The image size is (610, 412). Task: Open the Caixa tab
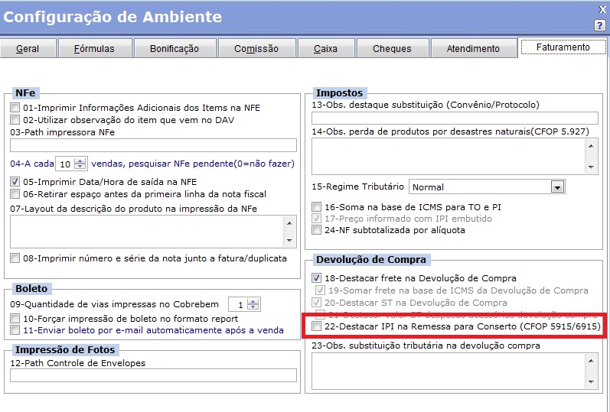tap(326, 49)
